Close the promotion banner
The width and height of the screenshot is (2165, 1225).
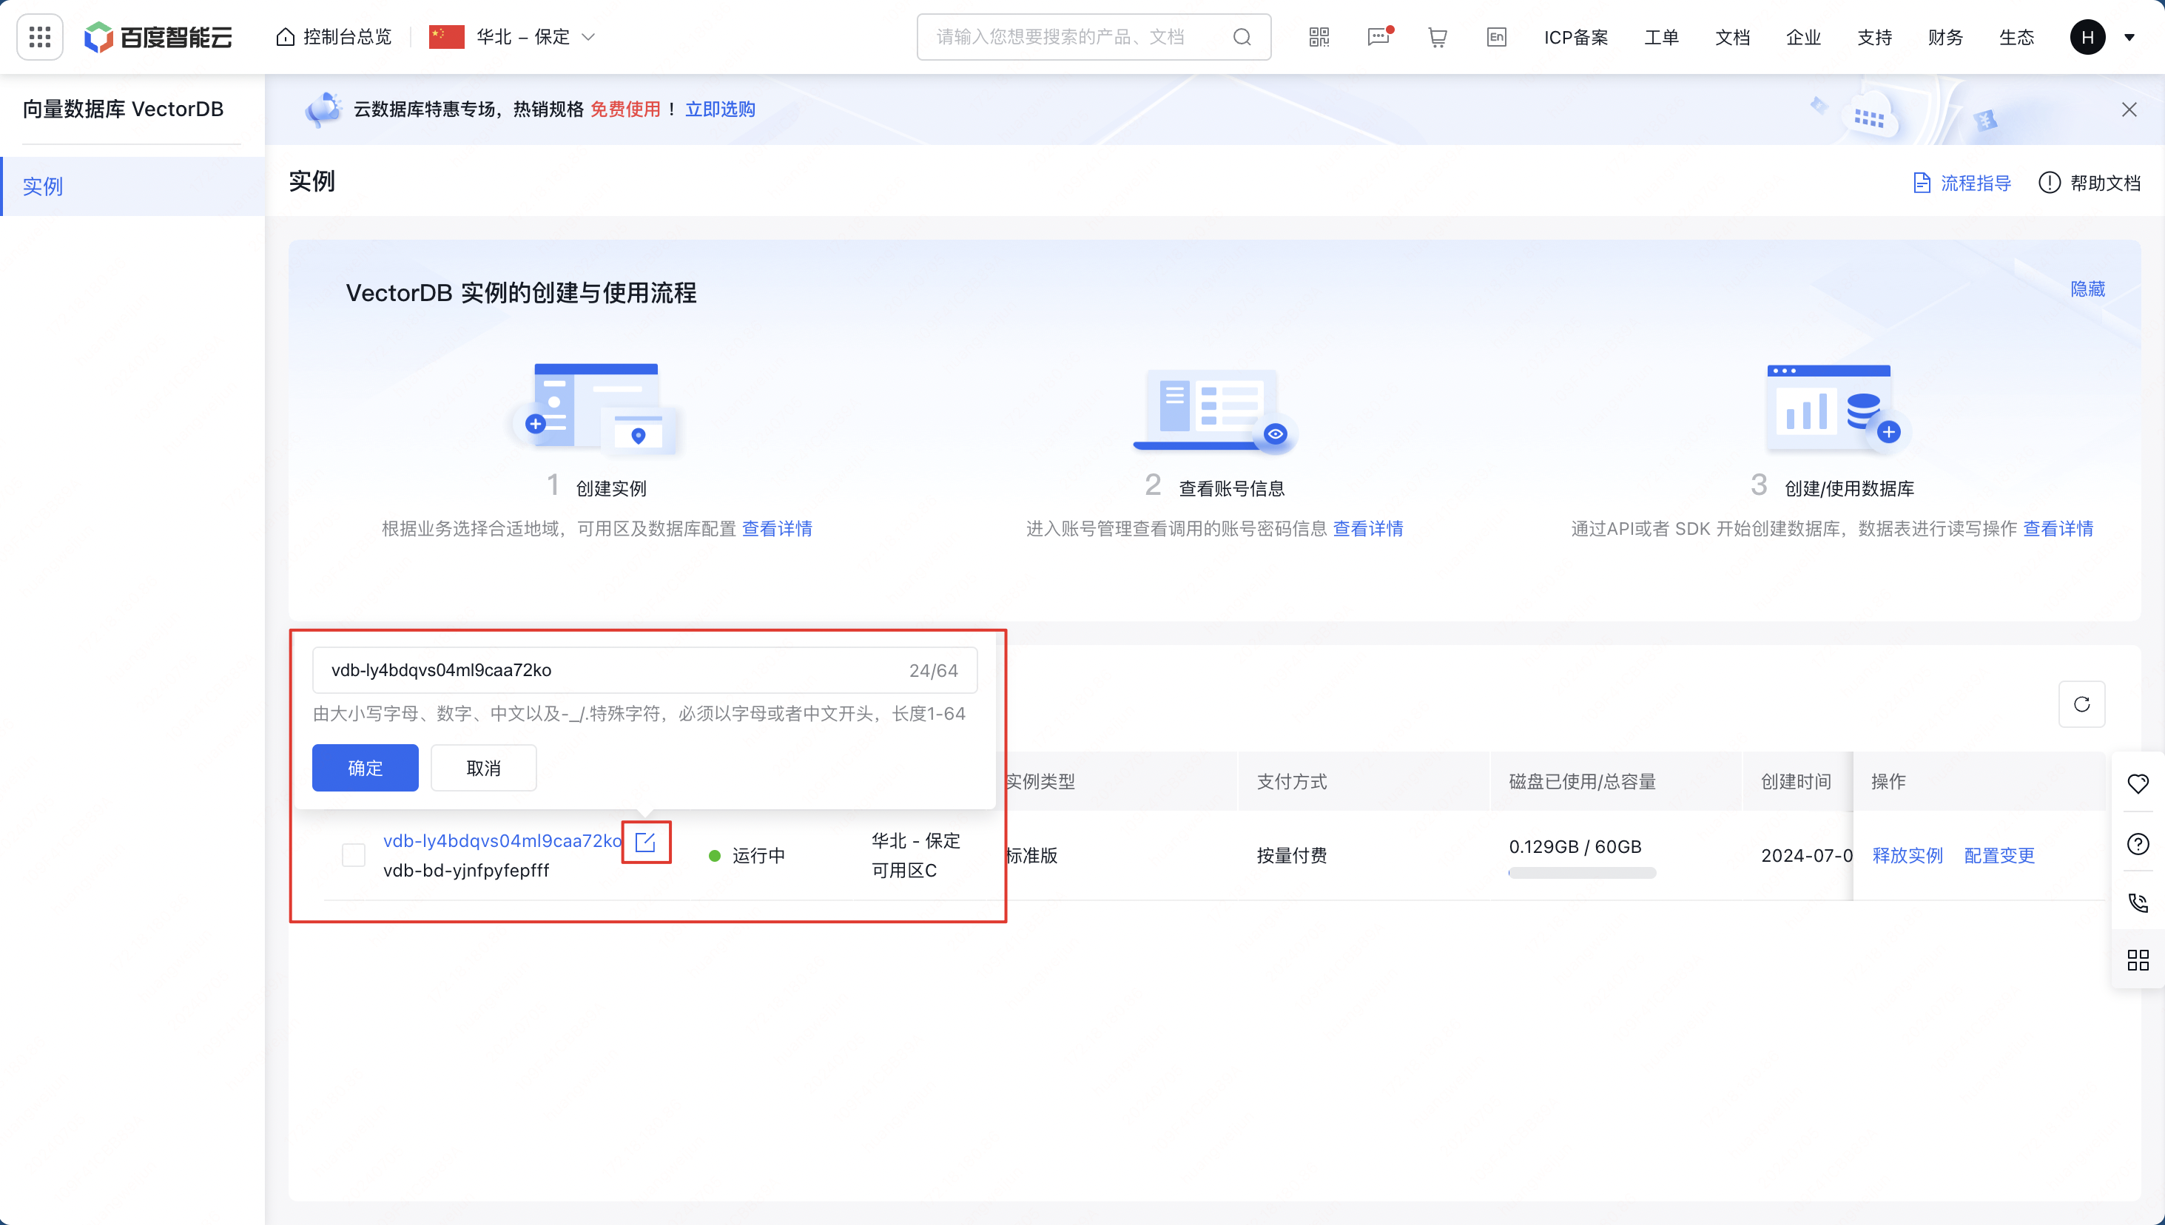click(2129, 109)
